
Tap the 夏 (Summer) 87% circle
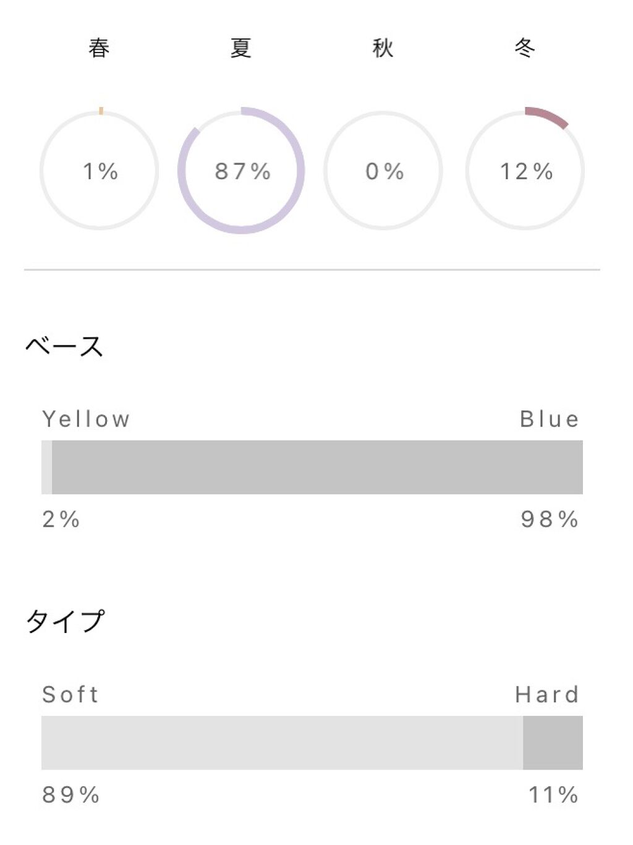tap(241, 171)
